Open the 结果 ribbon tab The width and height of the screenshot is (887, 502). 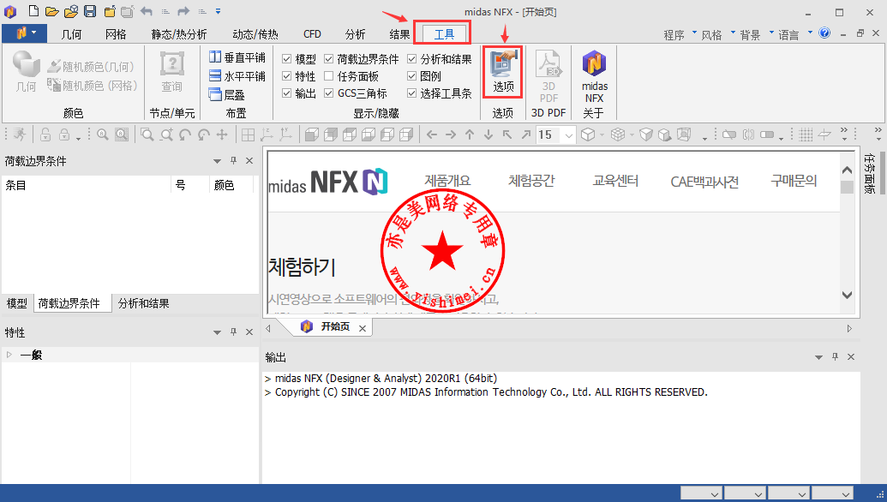coord(399,34)
